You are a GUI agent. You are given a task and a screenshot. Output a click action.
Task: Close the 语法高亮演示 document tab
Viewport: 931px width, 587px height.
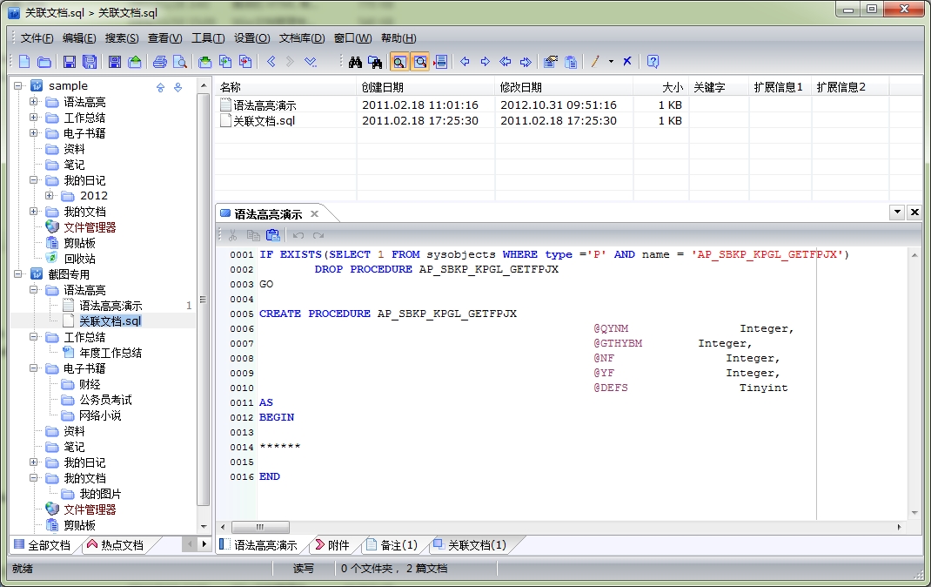pyautogui.click(x=315, y=214)
